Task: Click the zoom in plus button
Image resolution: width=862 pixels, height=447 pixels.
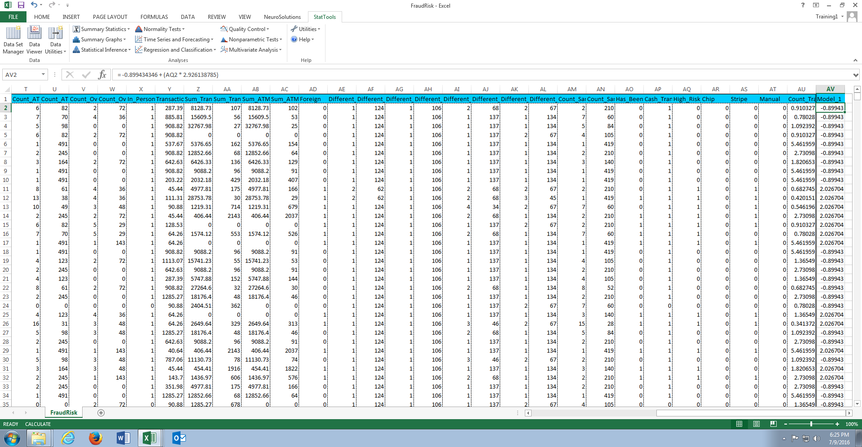Action: pyautogui.click(x=837, y=424)
